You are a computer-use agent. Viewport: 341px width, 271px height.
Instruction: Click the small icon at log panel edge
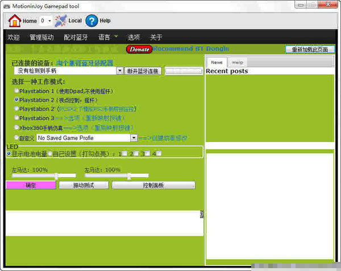click(x=202, y=214)
